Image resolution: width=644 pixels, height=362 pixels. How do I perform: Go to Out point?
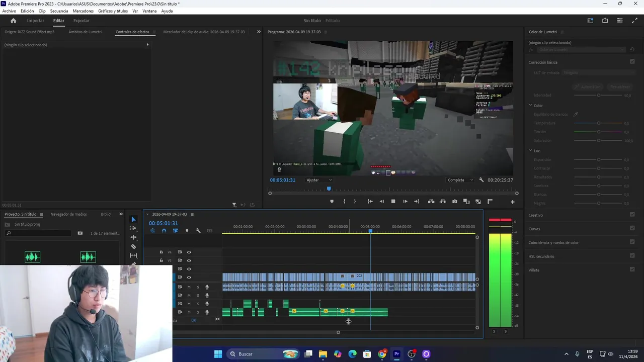[417, 202]
